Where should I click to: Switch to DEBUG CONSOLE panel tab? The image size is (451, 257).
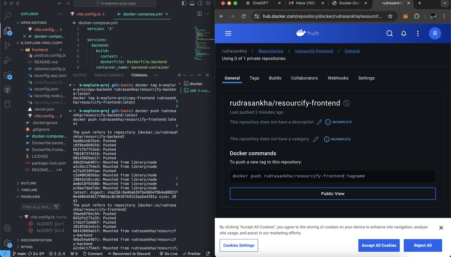click(109, 75)
